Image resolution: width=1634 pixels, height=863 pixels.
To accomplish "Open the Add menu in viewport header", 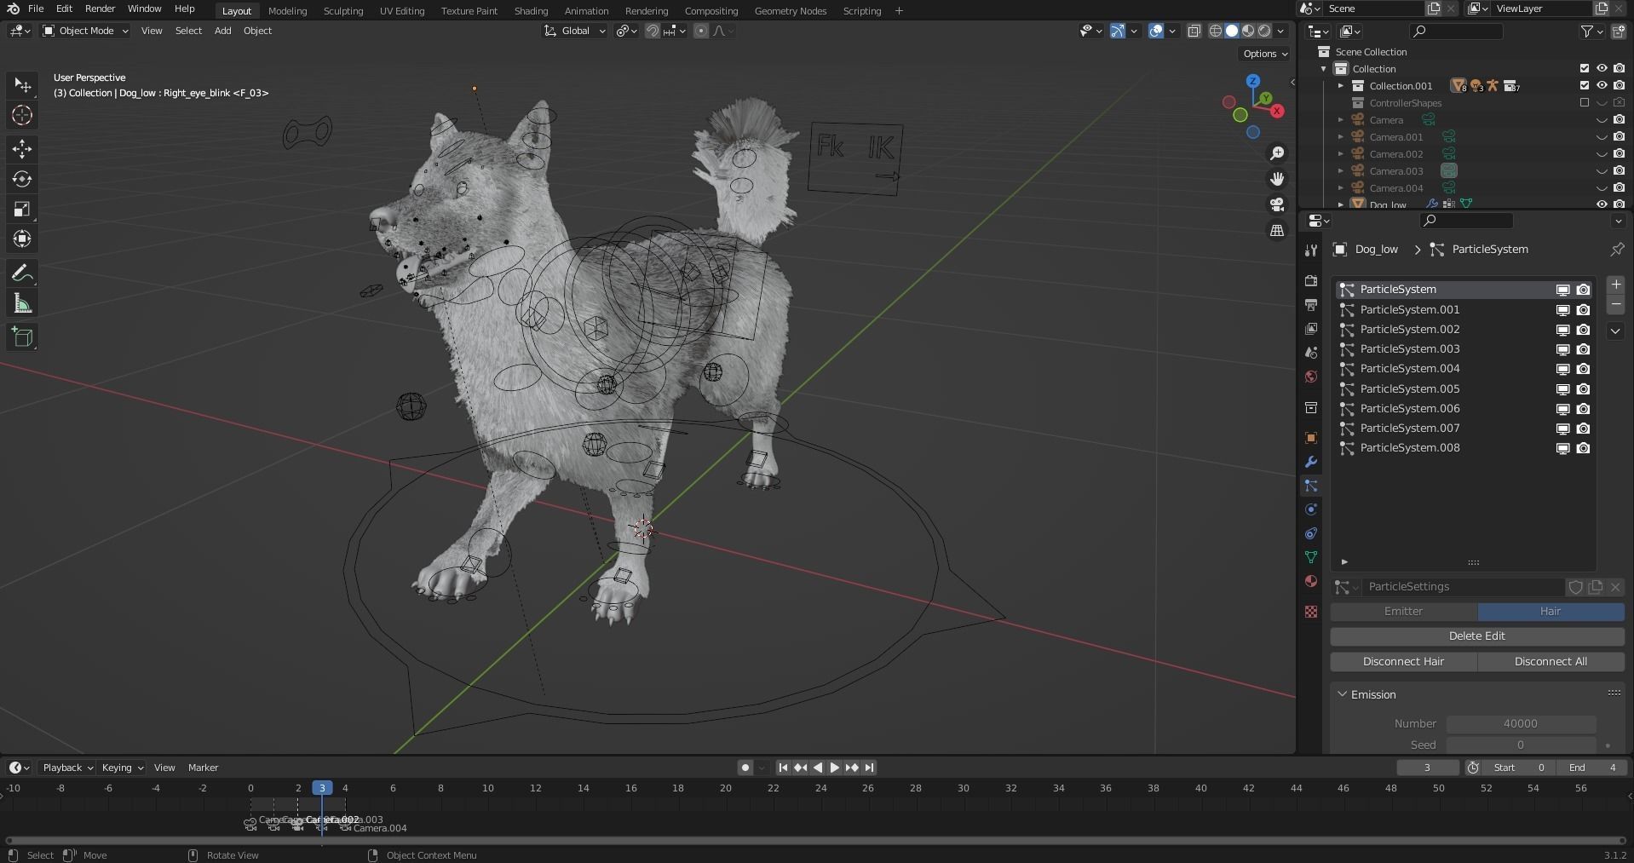I will 222,31.
